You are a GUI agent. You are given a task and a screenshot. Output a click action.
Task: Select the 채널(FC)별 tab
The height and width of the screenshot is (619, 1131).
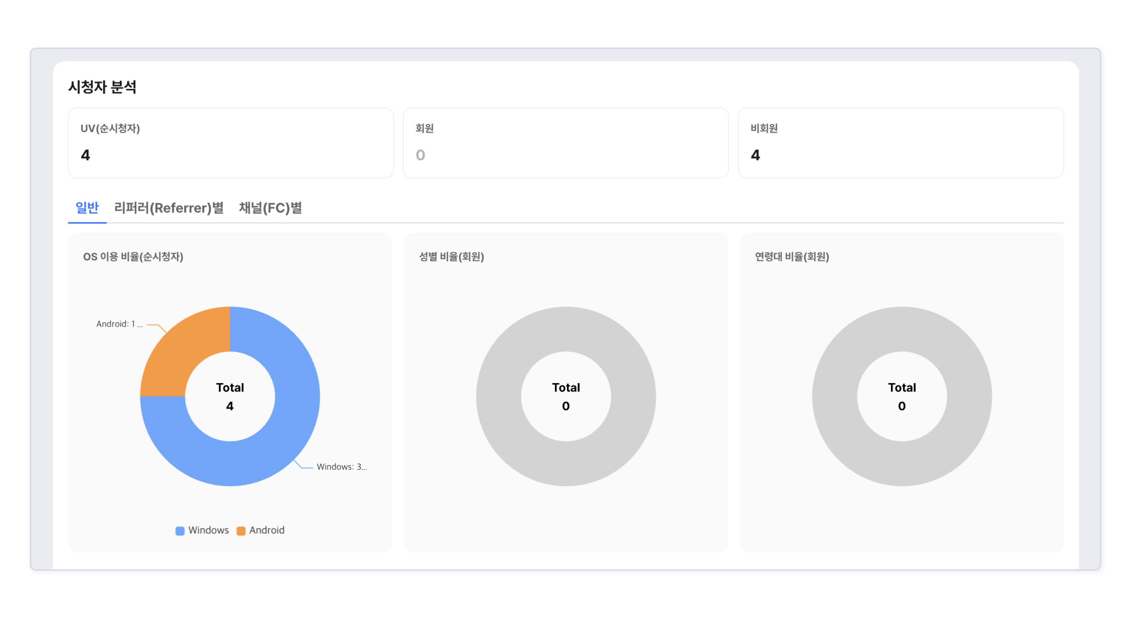click(270, 208)
